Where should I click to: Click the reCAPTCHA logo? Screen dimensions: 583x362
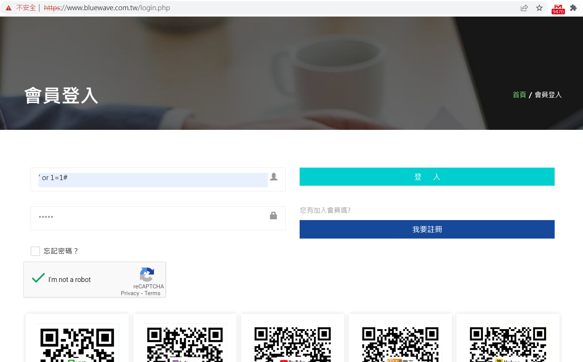(147, 274)
